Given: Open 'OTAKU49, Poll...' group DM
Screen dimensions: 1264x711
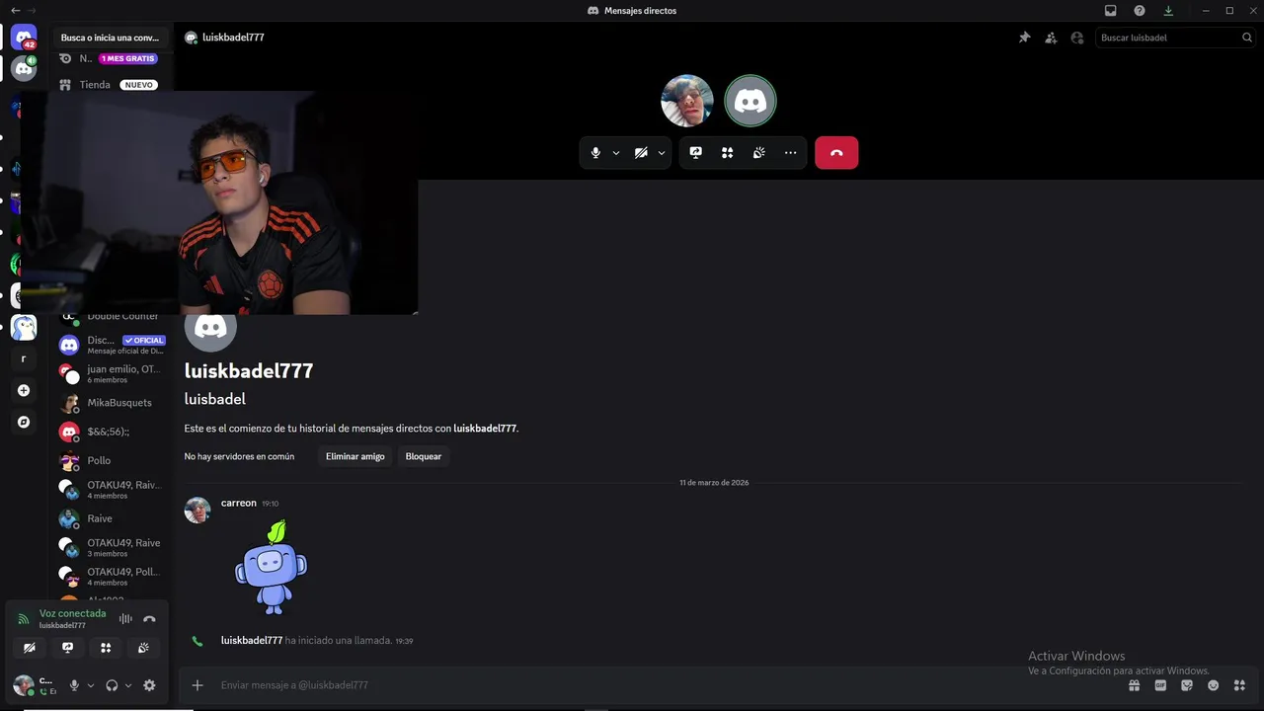Looking at the screenshot, I should coord(111,576).
